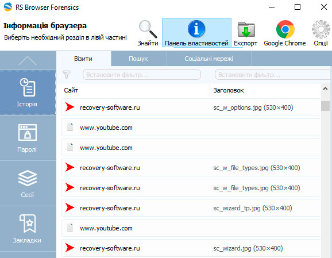Focus the Сайт column filter field
The width and height of the screenshot is (332, 258).
142,75
